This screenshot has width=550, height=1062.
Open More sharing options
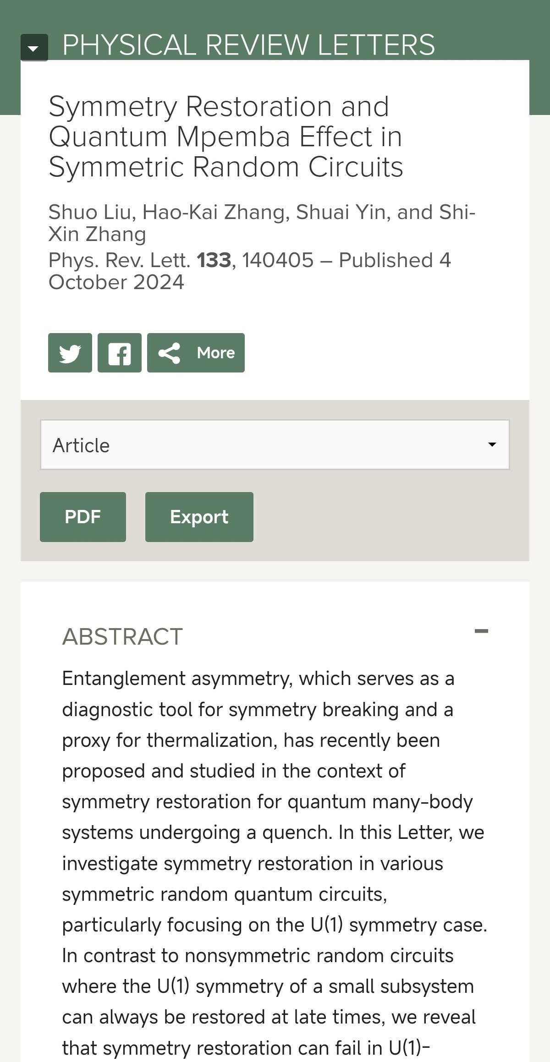pyautogui.click(x=196, y=353)
